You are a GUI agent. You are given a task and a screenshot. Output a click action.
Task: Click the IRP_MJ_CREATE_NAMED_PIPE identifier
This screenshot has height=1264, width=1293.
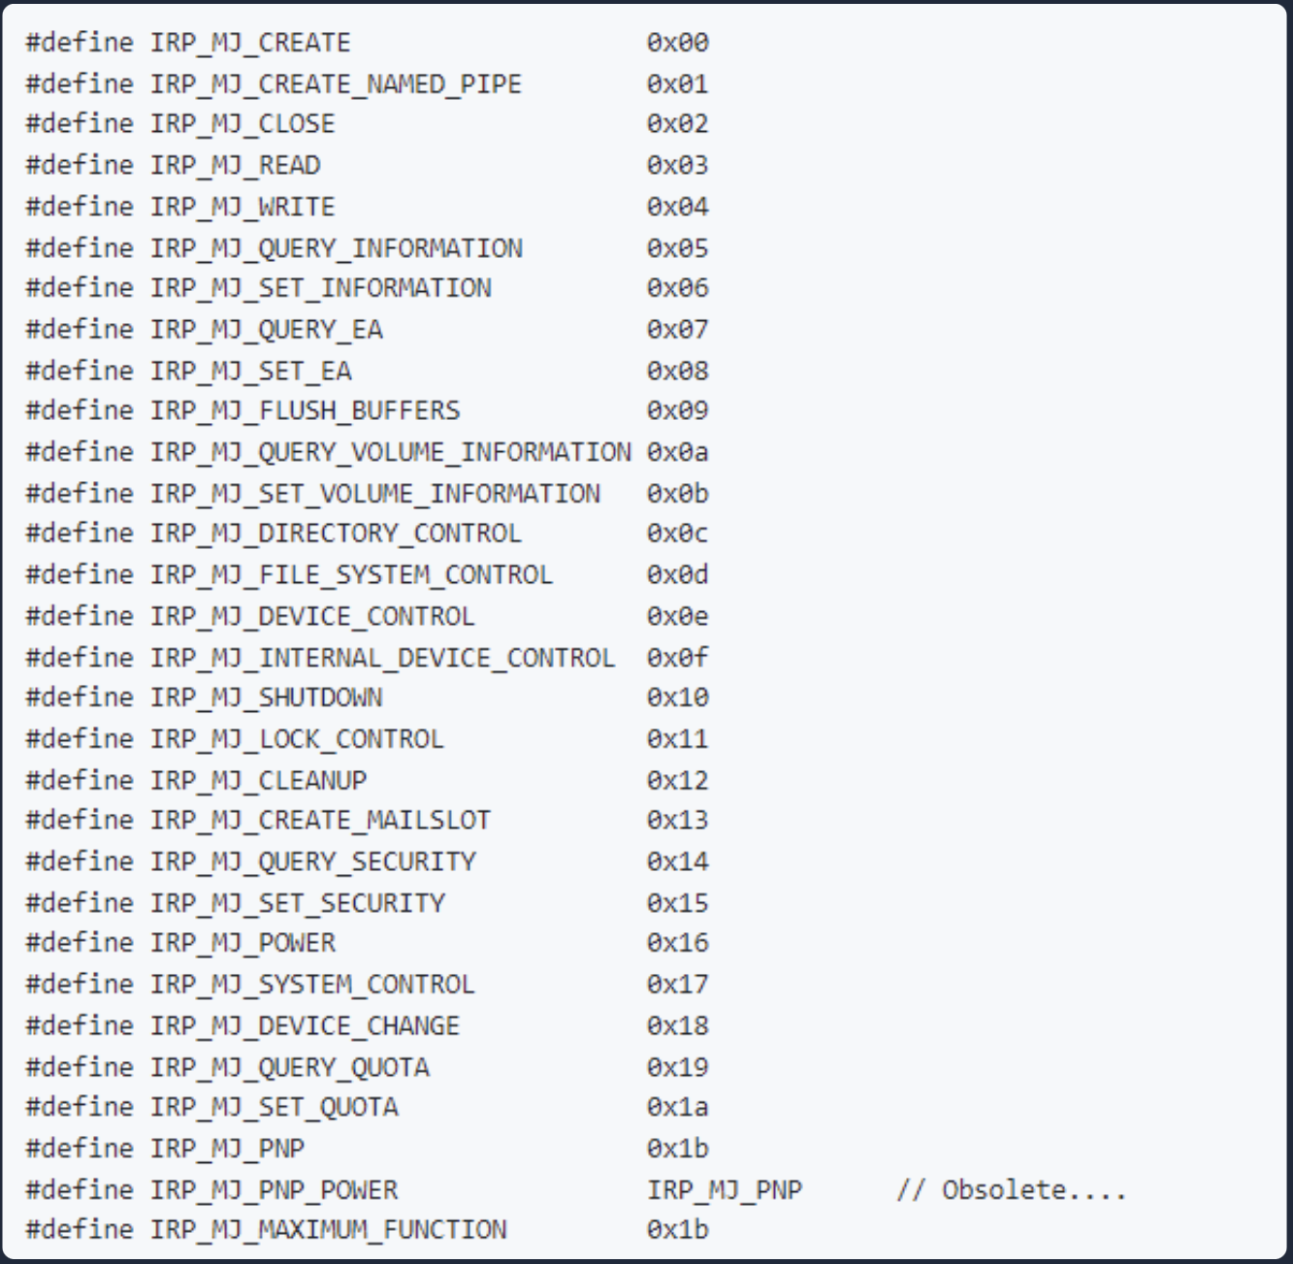335,84
